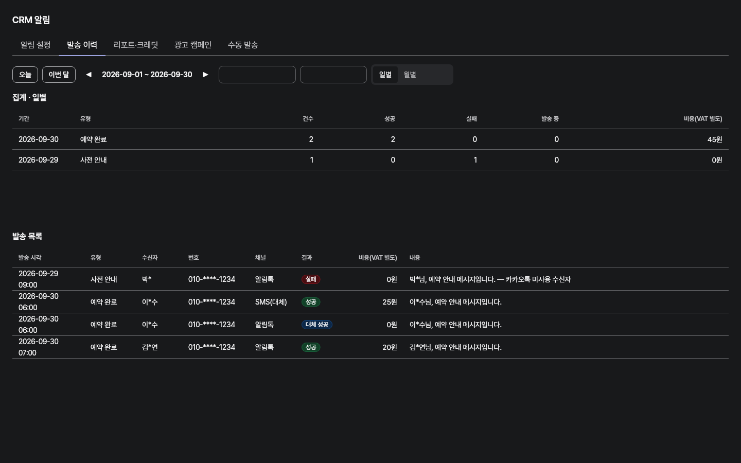The image size is (741, 463).
Task: Open the 광고 캠페인 tab
Action: tap(193, 45)
